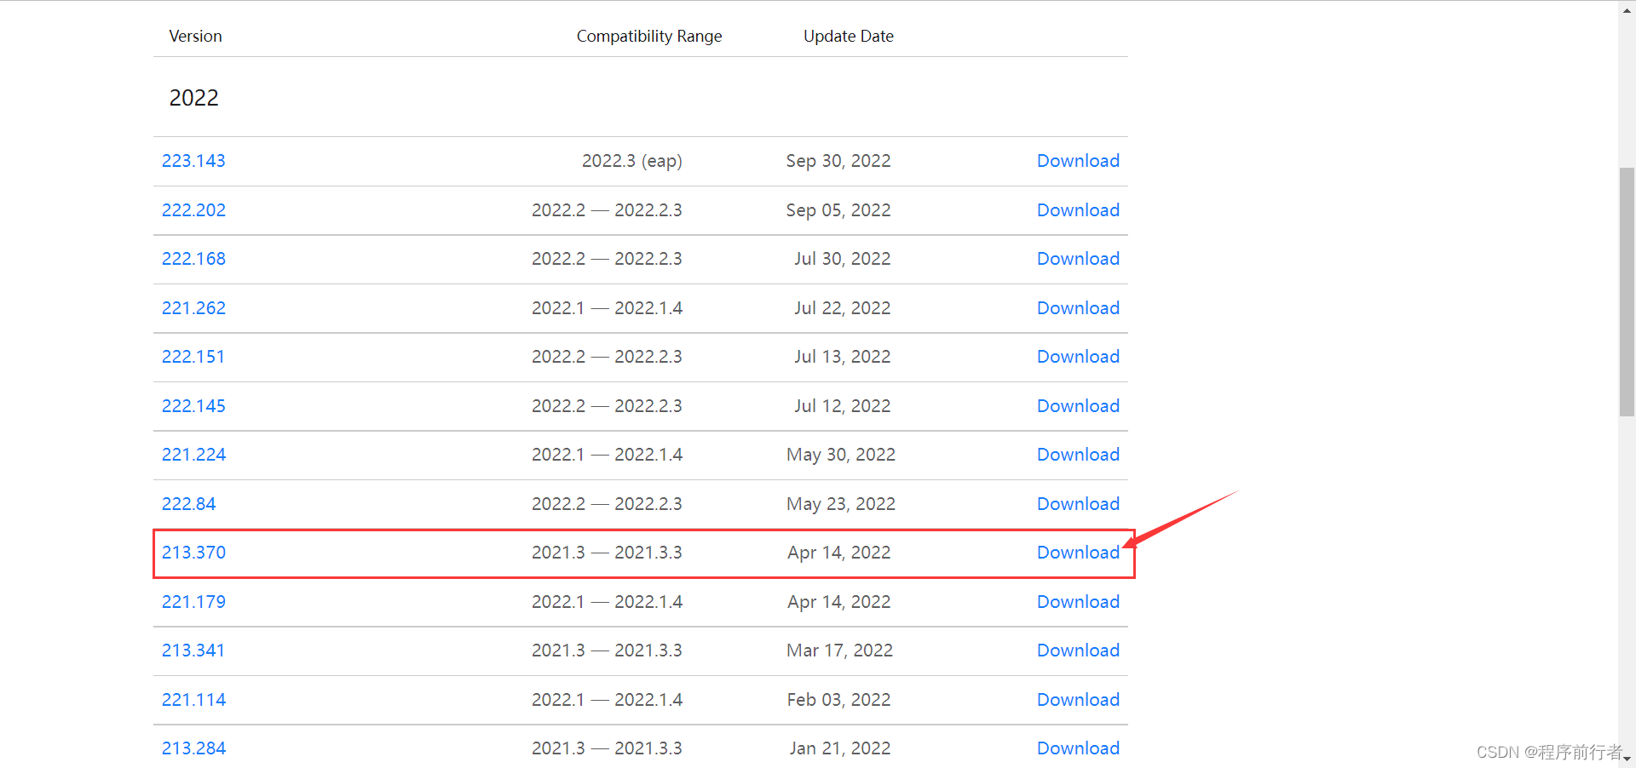Click the "Sep 30, 2022" date cell
1636x768 pixels.
(x=838, y=161)
